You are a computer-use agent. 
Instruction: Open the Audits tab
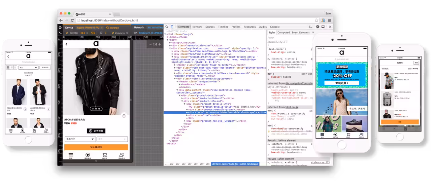click(x=263, y=27)
